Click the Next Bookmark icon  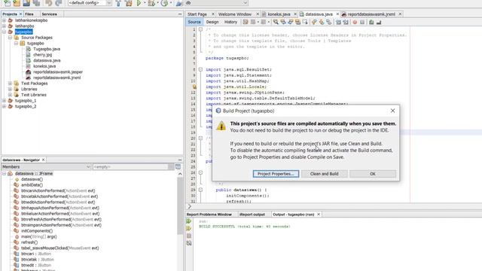tap(322, 22)
